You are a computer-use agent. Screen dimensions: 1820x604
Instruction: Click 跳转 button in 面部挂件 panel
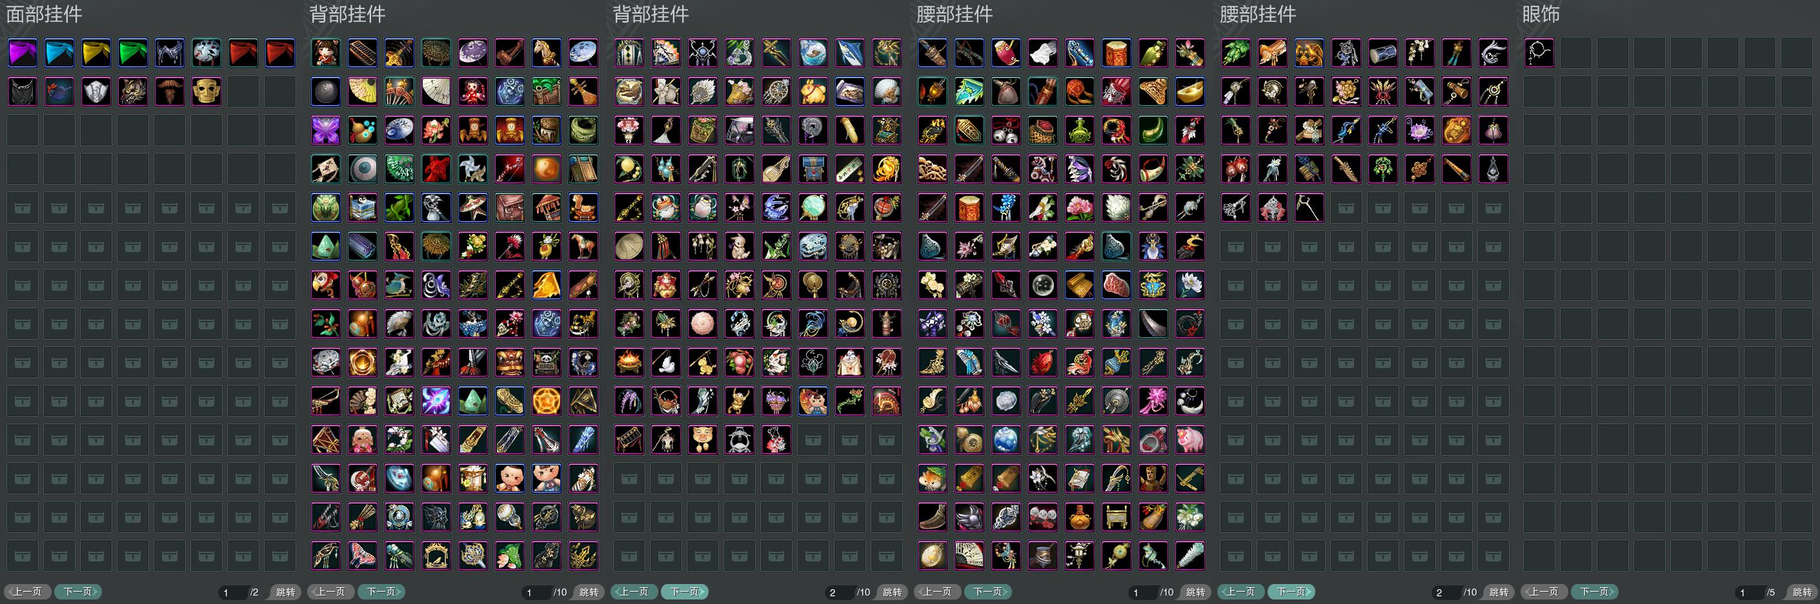tap(285, 592)
